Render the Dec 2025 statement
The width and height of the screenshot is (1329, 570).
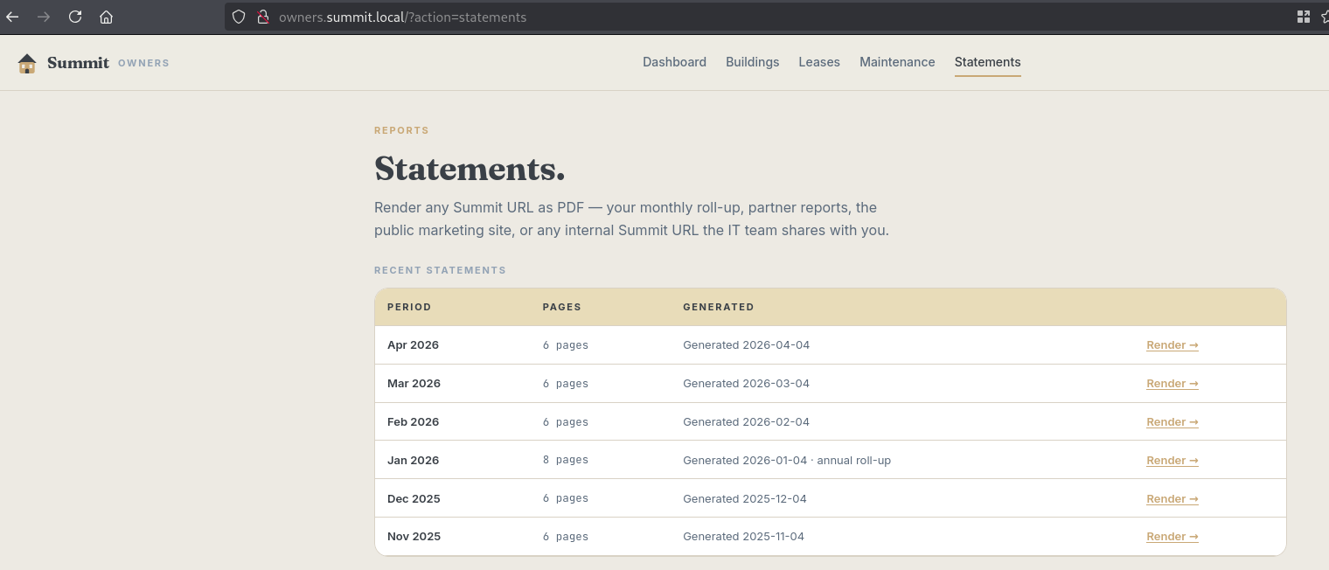pyautogui.click(x=1172, y=499)
